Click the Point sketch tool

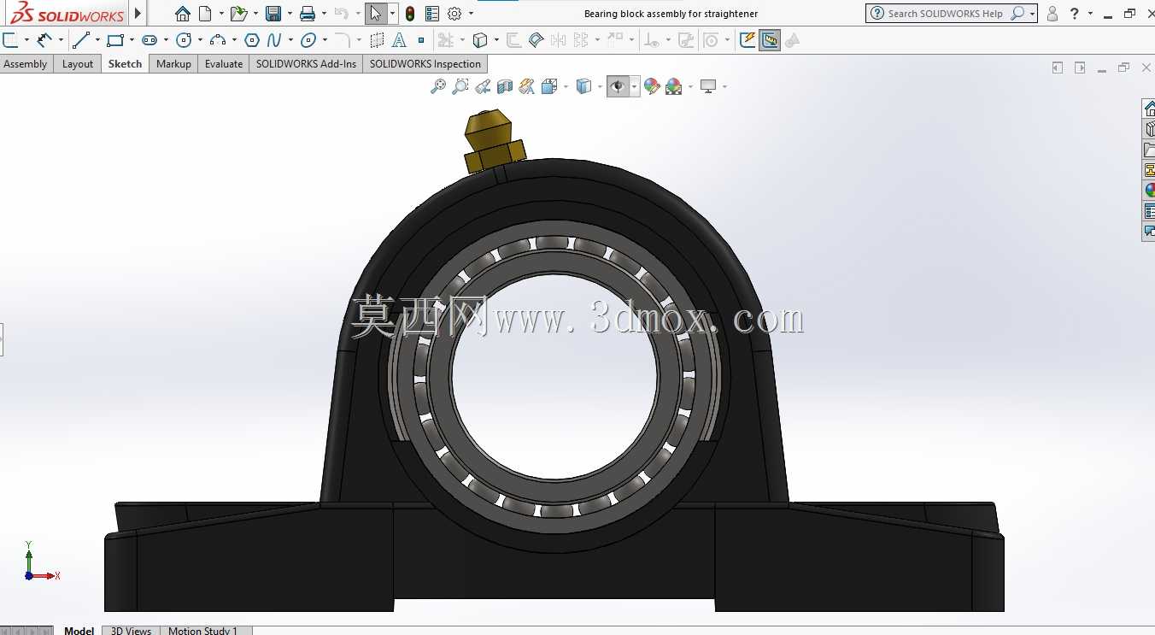(x=421, y=40)
